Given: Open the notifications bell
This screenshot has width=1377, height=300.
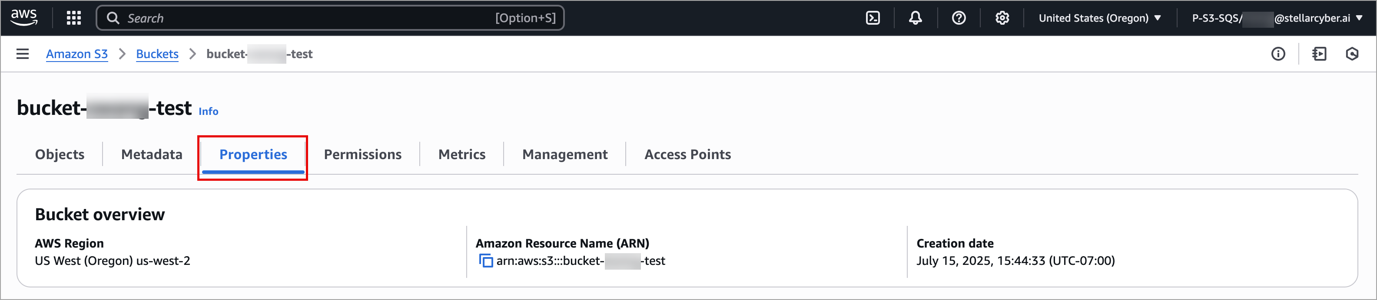Looking at the screenshot, I should click(915, 18).
